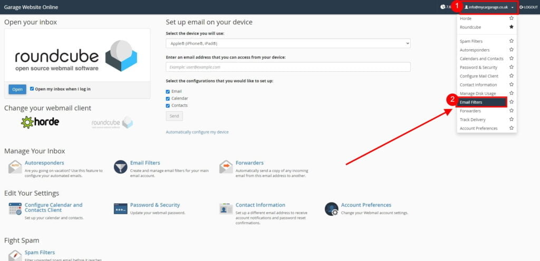Open Manage Disk Usage menu item
This screenshot has height=261, width=540.
point(478,94)
